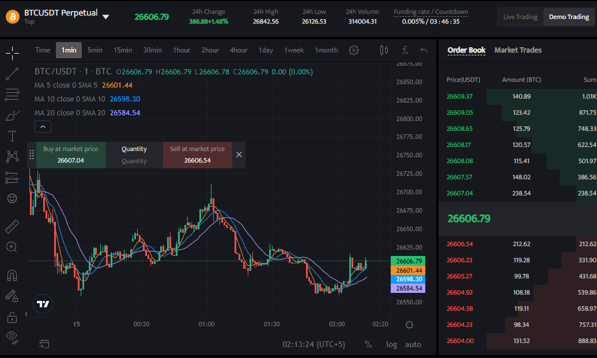This screenshot has width=597, height=358.
Task: Open chart settings gear icon
Action: (354, 50)
